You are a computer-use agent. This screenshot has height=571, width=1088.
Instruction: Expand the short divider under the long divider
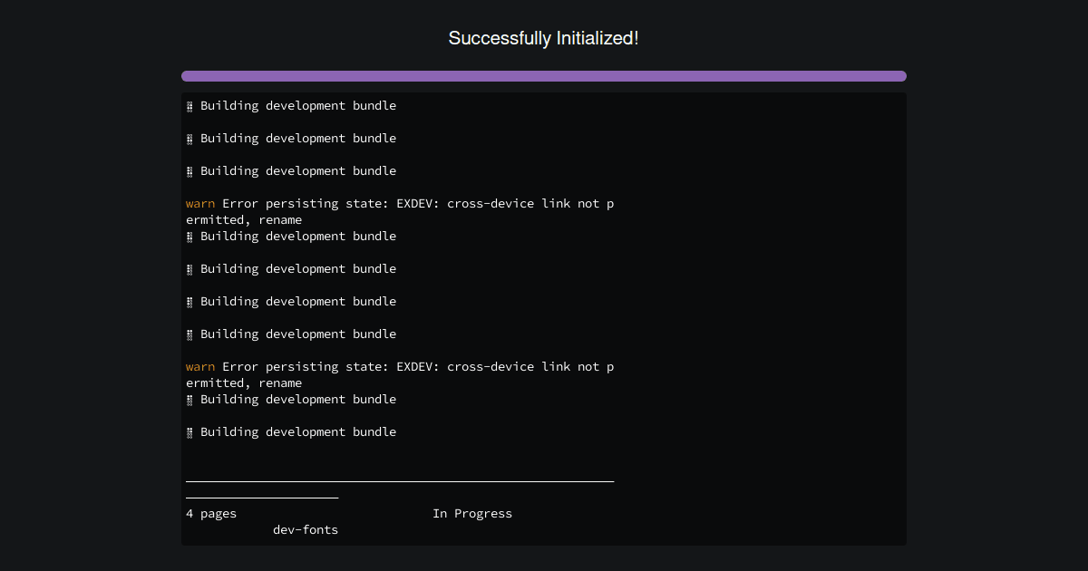(261, 496)
